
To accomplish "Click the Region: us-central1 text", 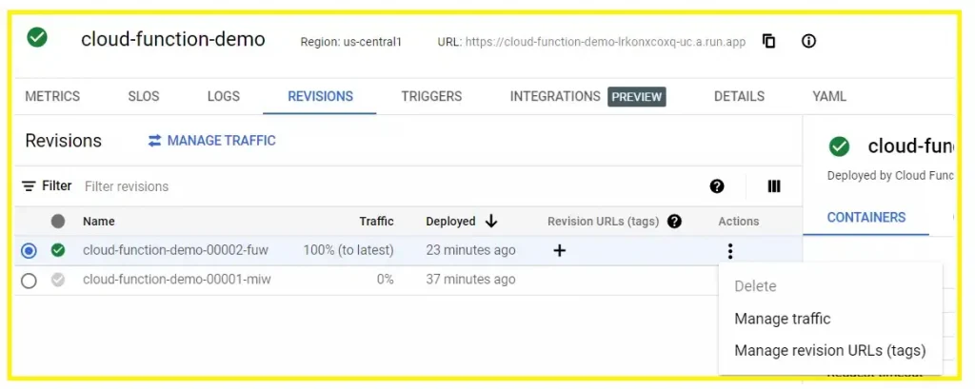I will pos(350,42).
